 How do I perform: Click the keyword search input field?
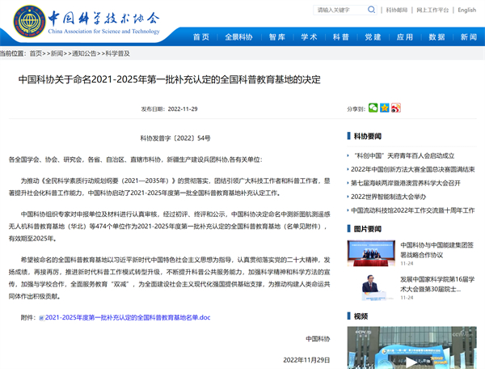click(x=339, y=11)
